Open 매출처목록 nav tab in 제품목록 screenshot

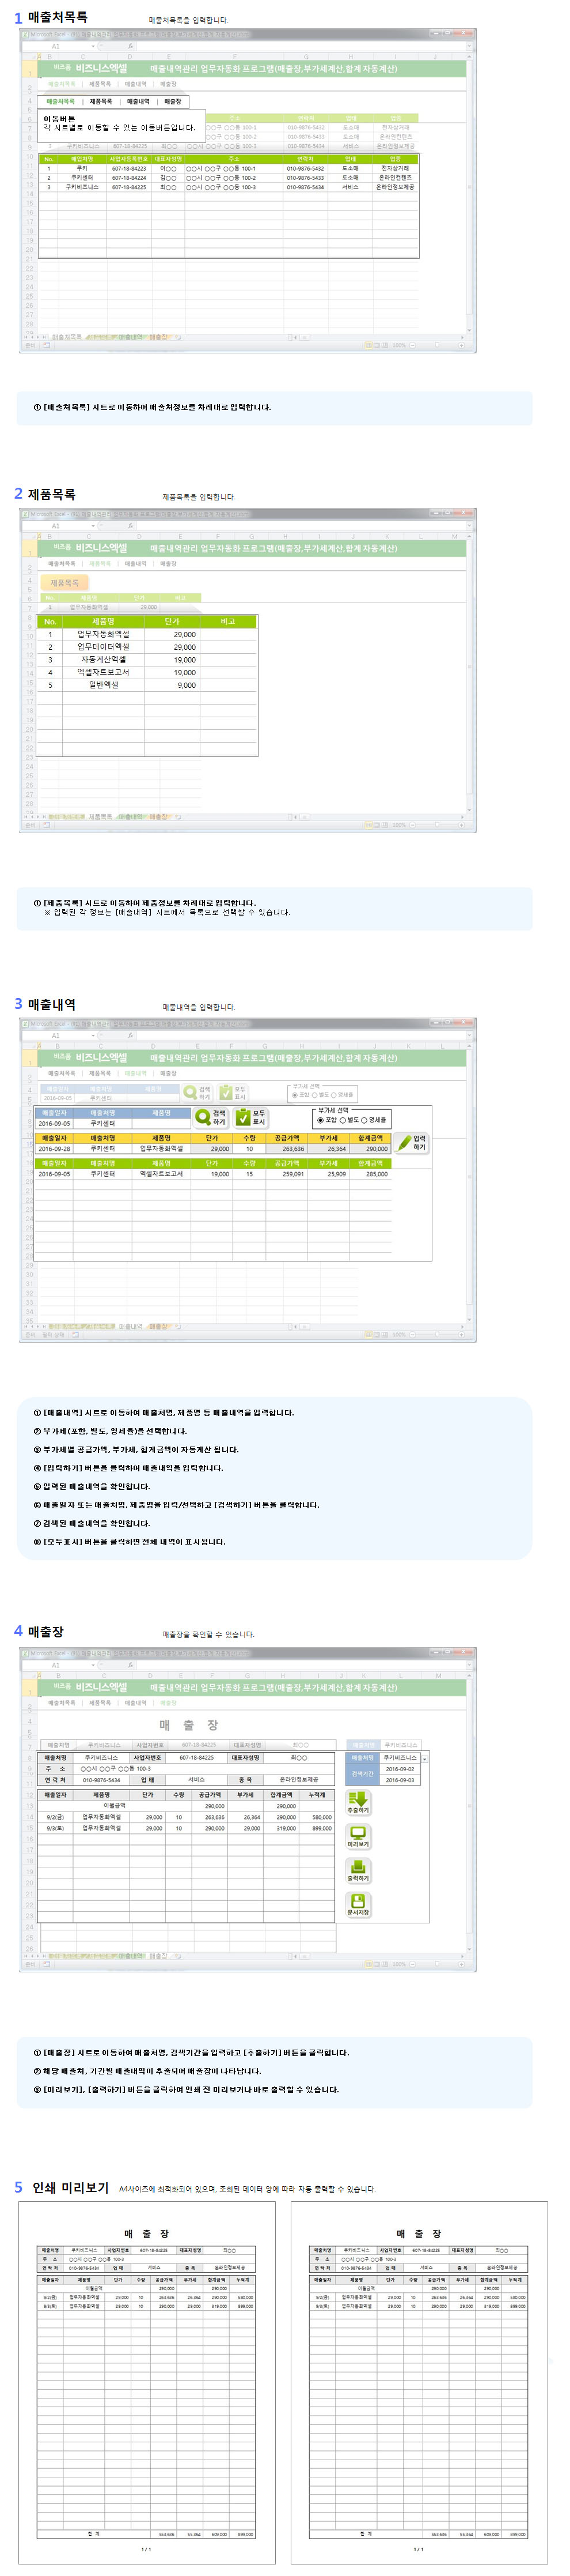coord(62,564)
